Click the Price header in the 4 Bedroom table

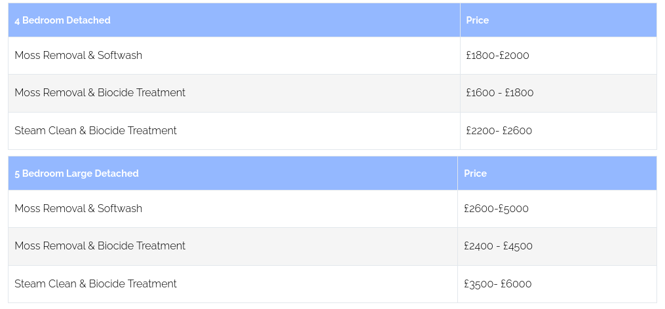[478, 20]
